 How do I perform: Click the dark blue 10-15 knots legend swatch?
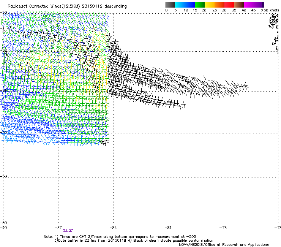190,5
